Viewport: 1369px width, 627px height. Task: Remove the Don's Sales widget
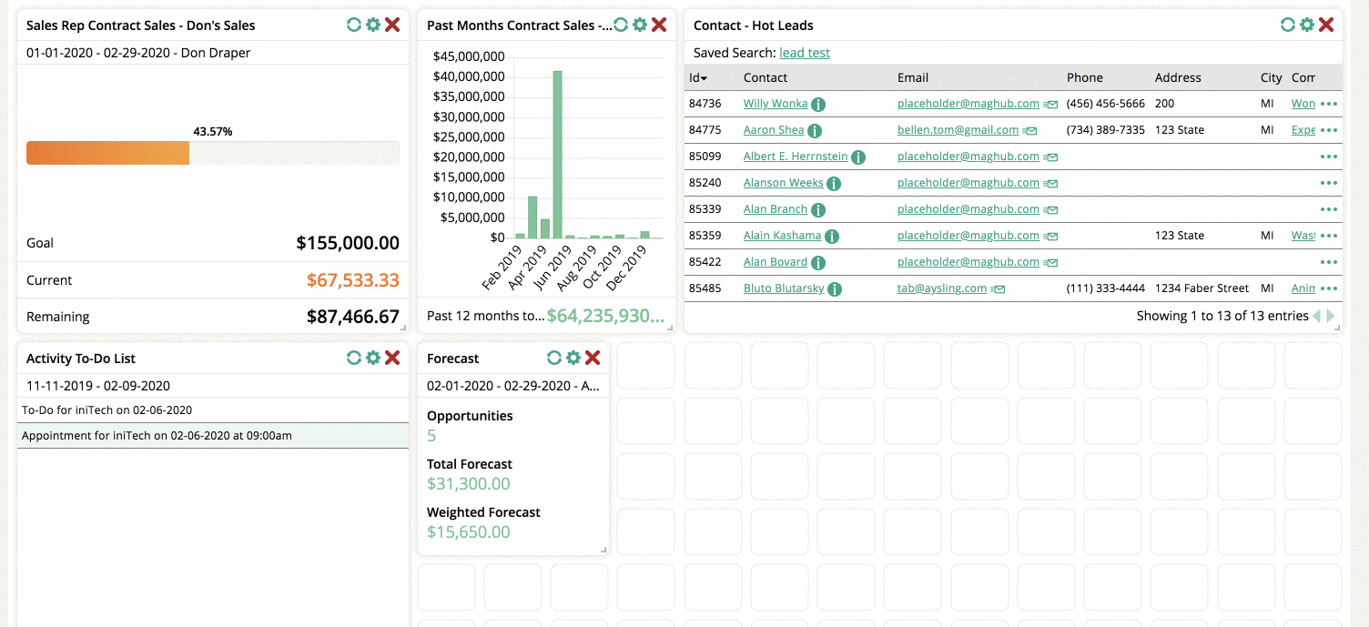[392, 25]
